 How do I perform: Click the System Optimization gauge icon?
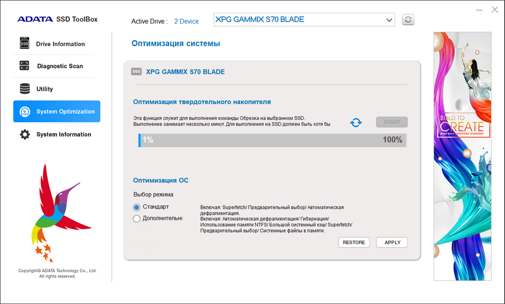(x=25, y=112)
